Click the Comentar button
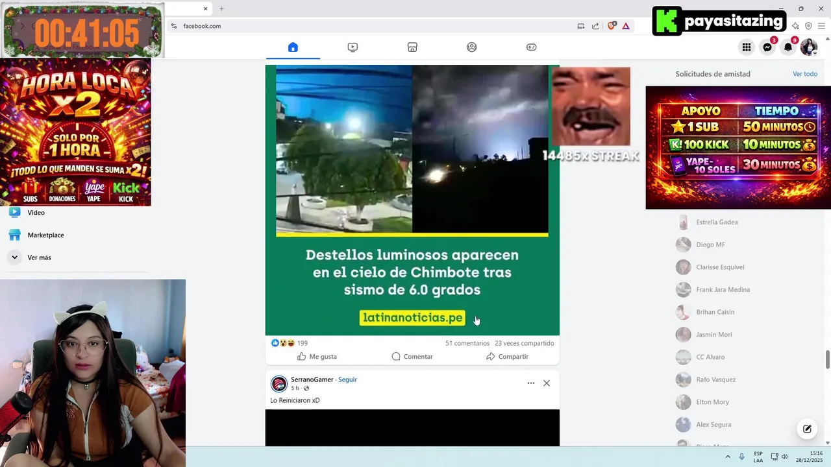831x467 pixels. pyautogui.click(x=412, y=357)
